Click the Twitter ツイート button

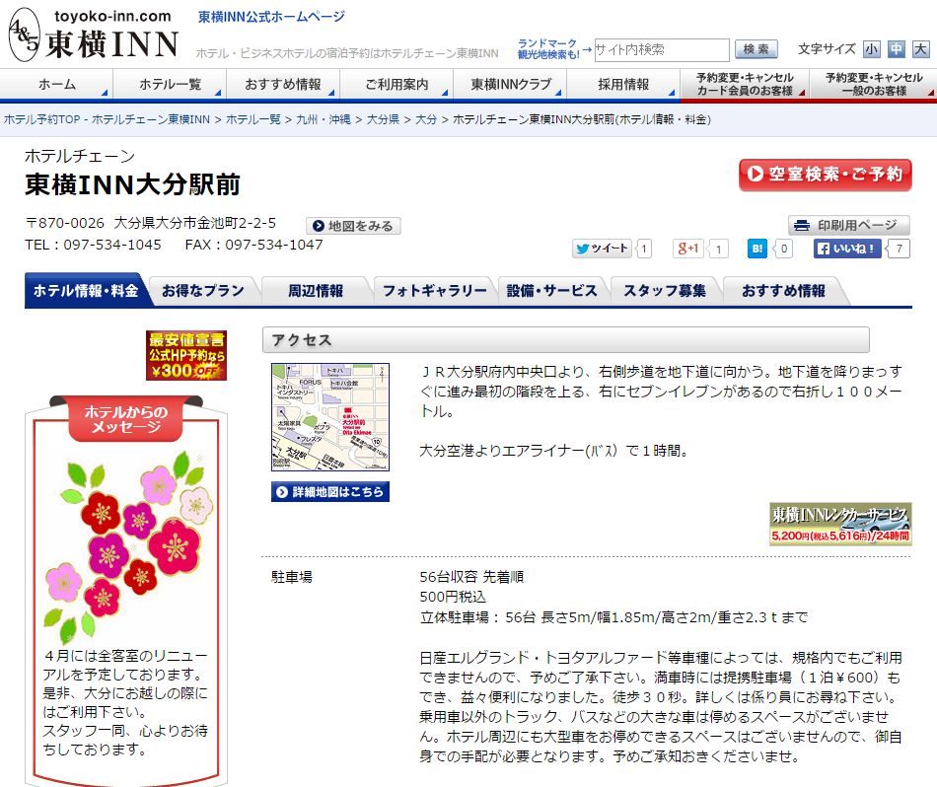pos(603,249)
